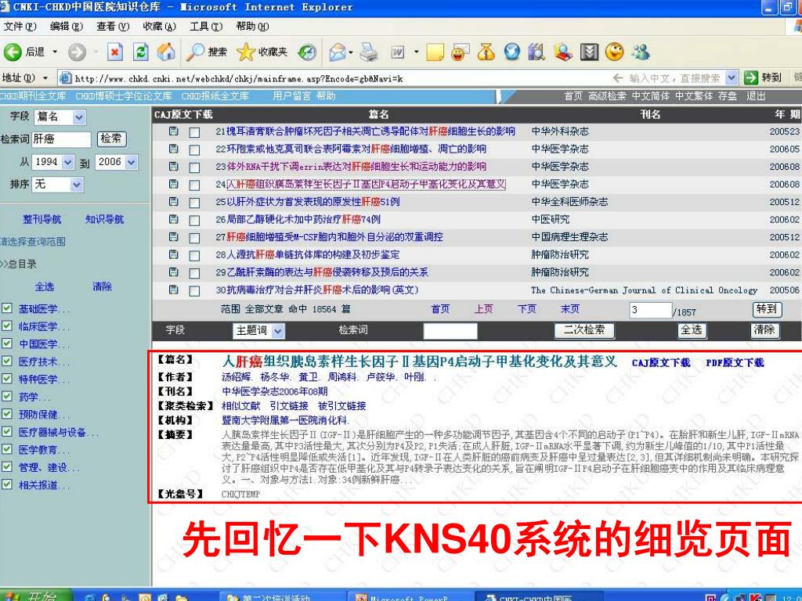Viewport: 802px width, 601px height.
Task: Open the 相似文献 link
Action: [241, 406]
